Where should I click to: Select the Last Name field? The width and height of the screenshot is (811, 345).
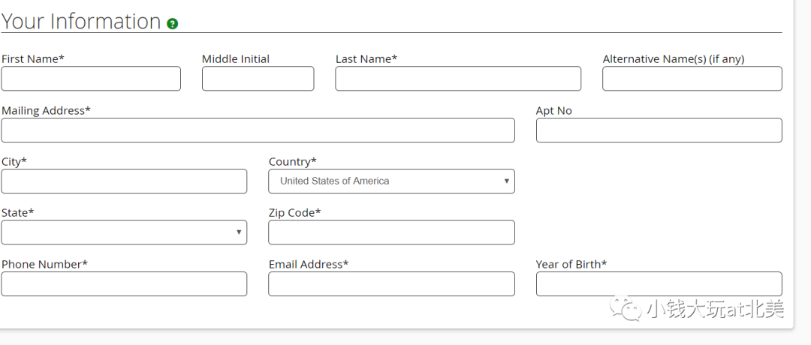pyautogui.click(x=457, y=79)
